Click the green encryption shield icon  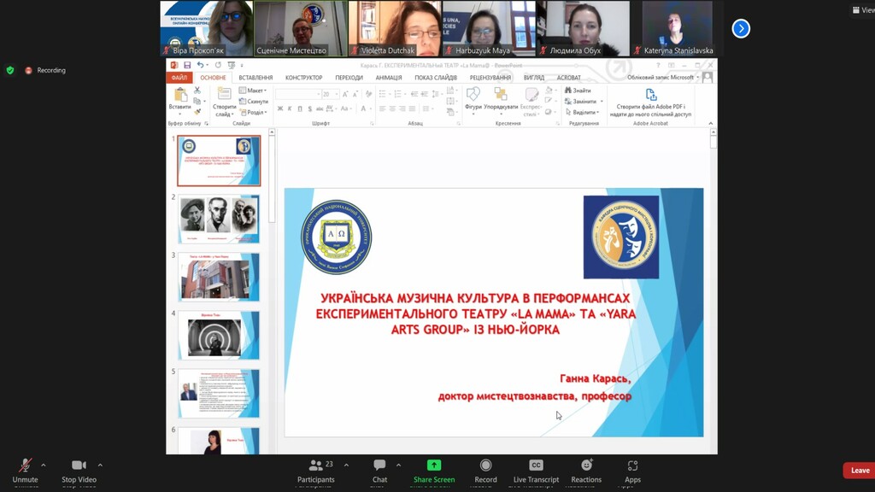pos(10,70)
